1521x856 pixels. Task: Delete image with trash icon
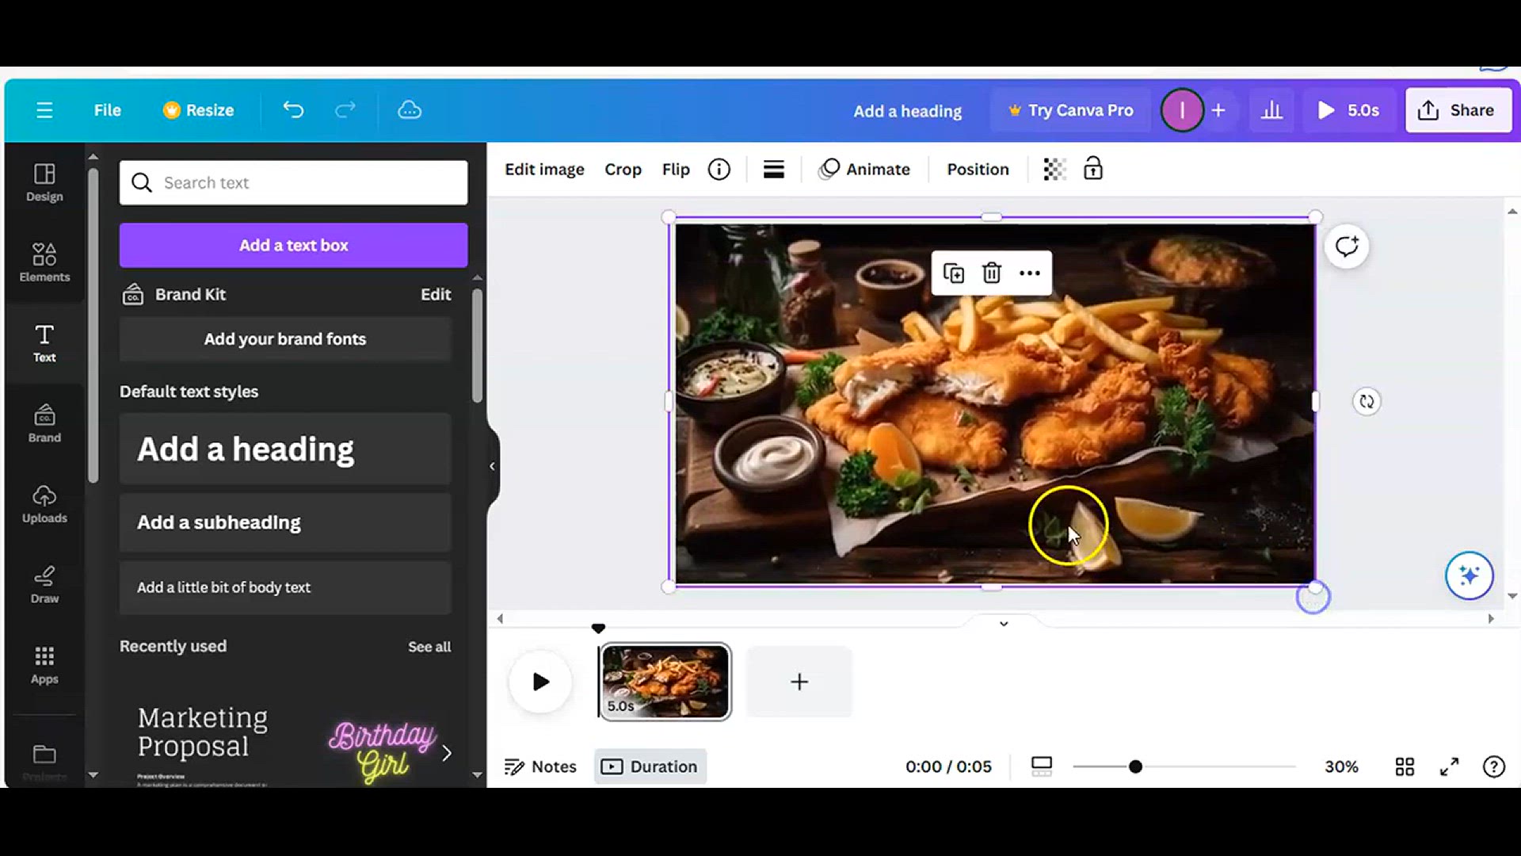(x=992, y=273)
